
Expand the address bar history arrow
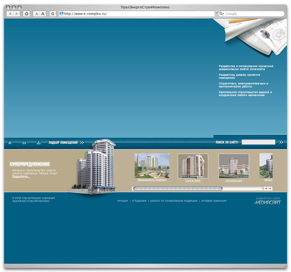point(216,14)
